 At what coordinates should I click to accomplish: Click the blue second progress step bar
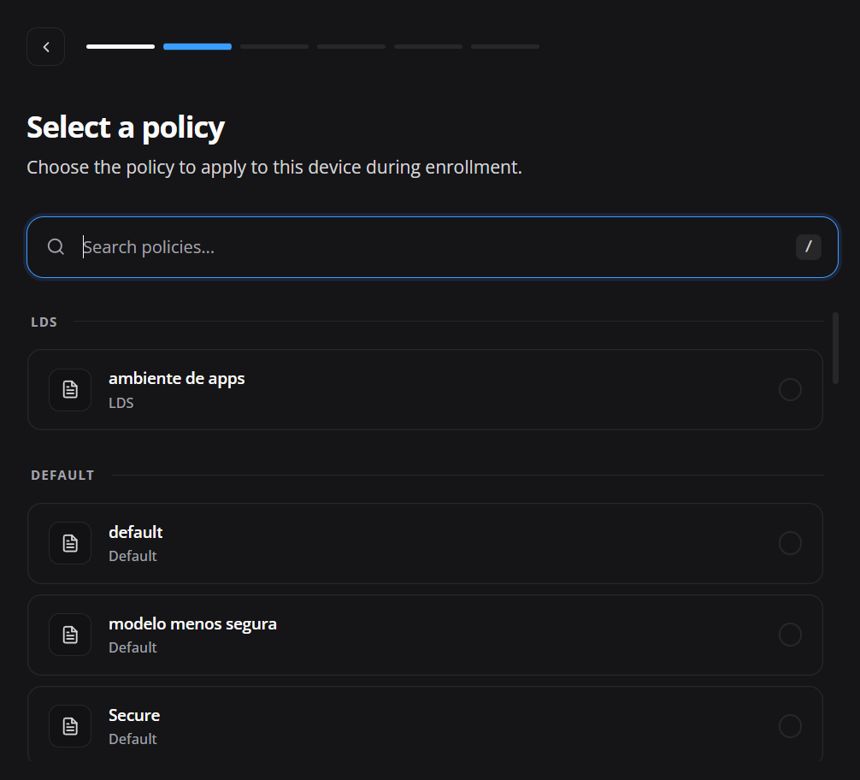click(197, 47)
